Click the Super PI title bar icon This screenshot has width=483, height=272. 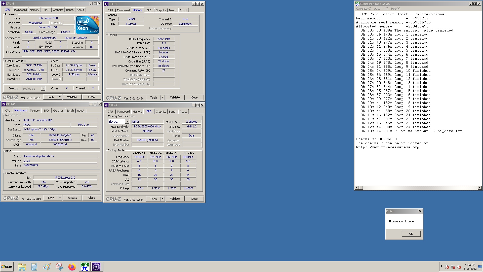tap(357, 4)
